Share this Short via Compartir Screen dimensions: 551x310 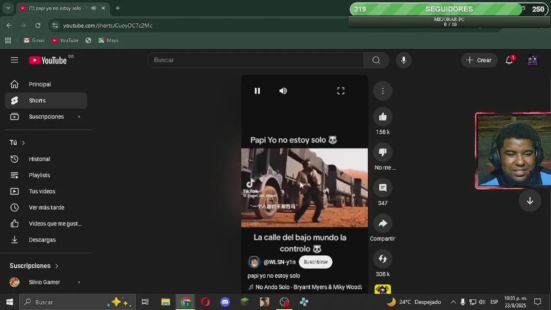[x=383, y=223]
